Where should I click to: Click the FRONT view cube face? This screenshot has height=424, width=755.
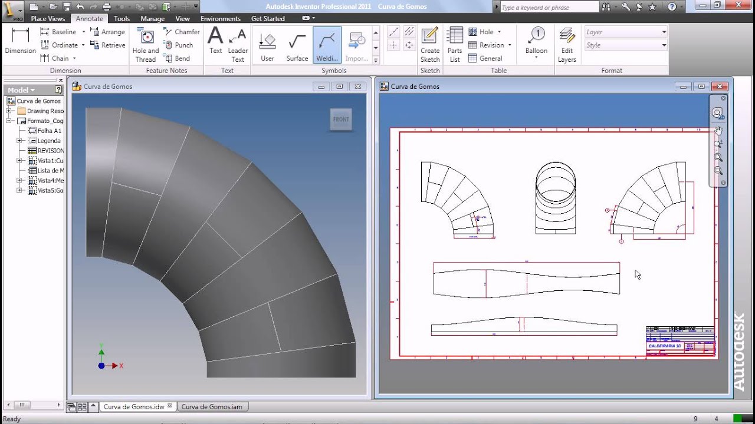[x=341, y=120]
